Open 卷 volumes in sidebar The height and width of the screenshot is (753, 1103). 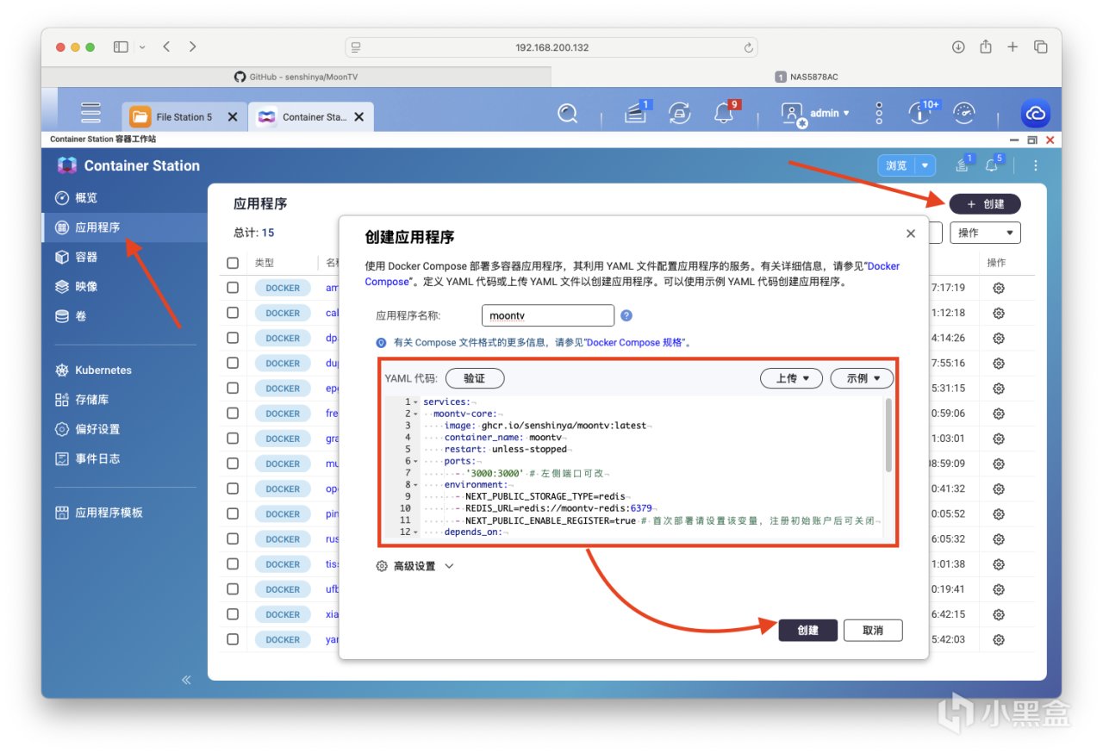[x=124, y=316]
